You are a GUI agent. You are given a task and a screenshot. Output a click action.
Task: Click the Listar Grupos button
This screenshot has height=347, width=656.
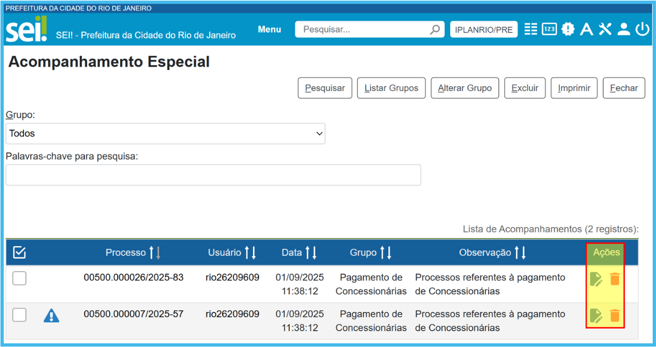pyautogui.click(x=391, y=88)
